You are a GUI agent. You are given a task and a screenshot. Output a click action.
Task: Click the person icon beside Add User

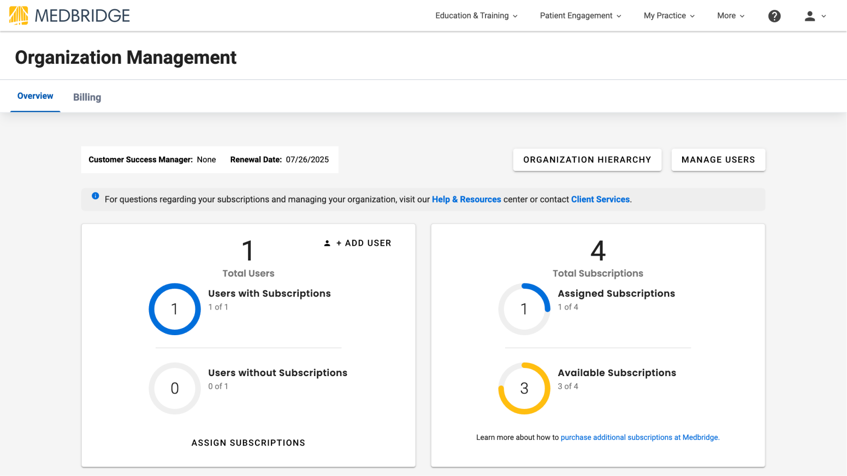click(327, 243)
